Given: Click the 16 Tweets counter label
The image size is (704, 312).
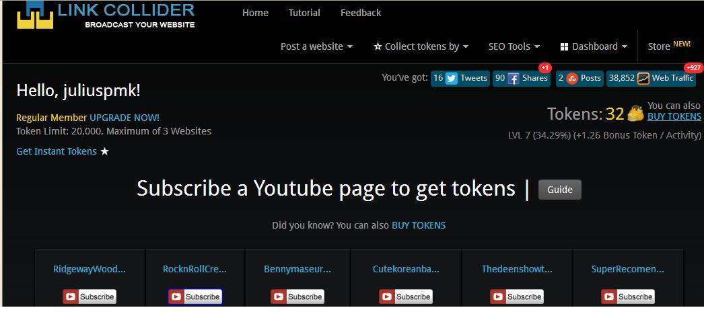Looking at the screenshot, I should [x=460, y=79].
